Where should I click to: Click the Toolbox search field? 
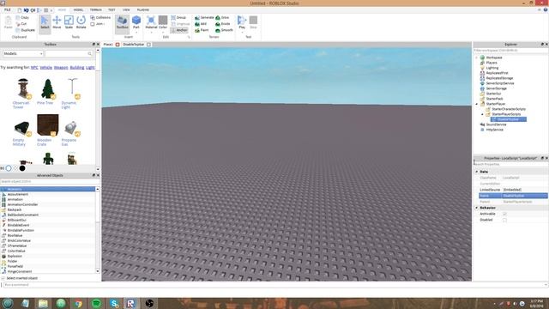pyautogui.click(x=69, y=53)
